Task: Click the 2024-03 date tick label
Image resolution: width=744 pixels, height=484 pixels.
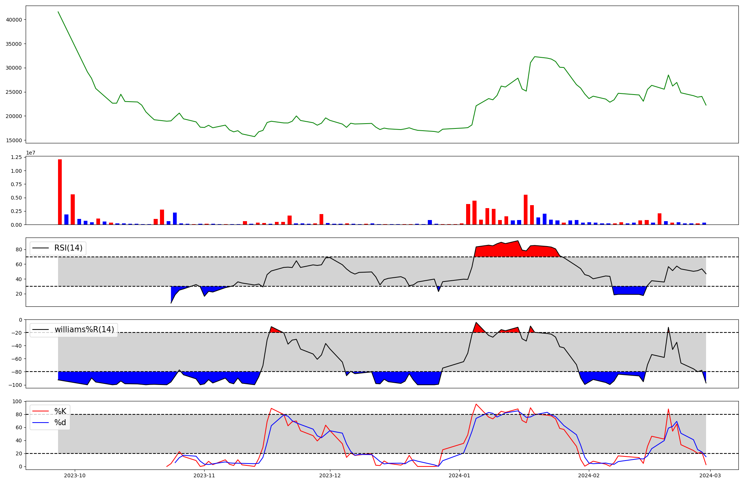Action: click(x=710, y=475)
